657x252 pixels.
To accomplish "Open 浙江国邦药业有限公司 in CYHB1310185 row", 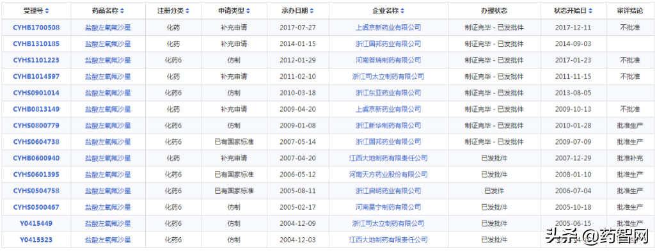I will pyautogui.click(x=388, y=43).
